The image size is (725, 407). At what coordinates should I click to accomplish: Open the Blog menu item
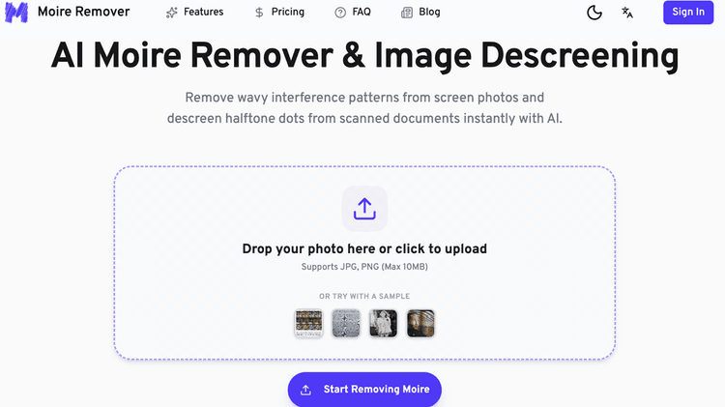pos(429,12)
